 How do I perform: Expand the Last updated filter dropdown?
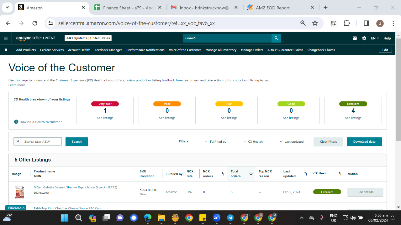[292, 142]
